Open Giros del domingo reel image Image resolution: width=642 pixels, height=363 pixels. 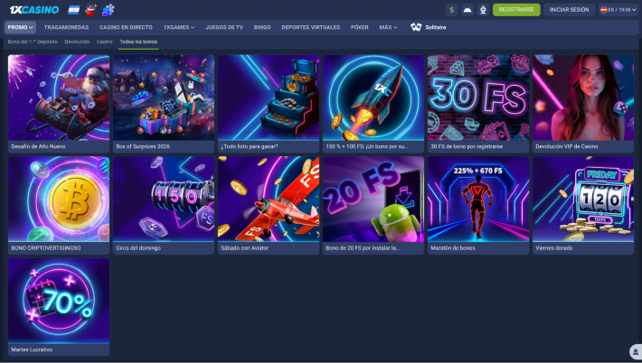(x=164, y=199)
